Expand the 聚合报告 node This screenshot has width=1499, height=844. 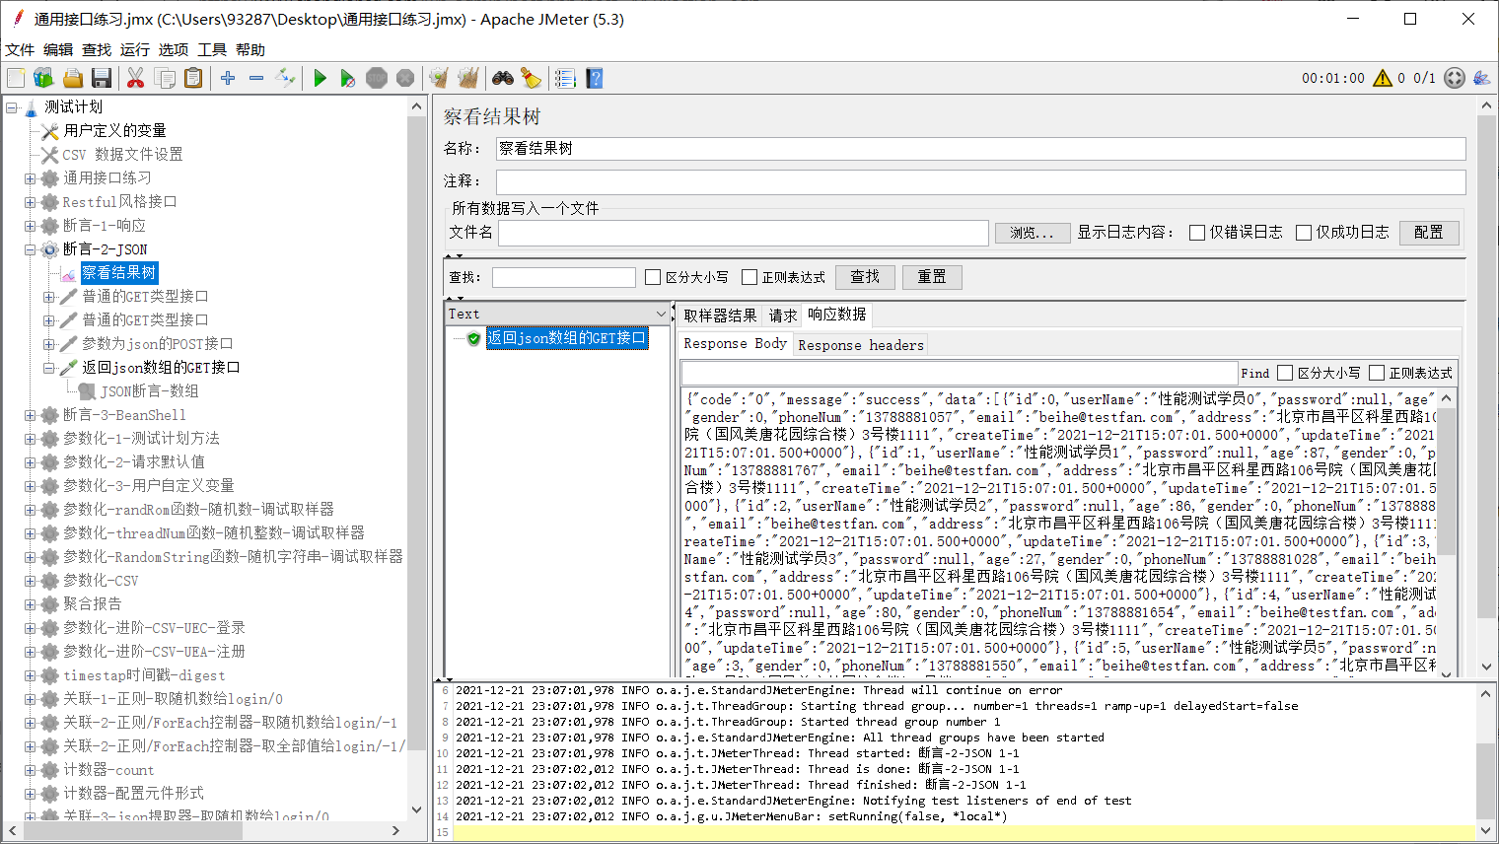pos(30,604)
